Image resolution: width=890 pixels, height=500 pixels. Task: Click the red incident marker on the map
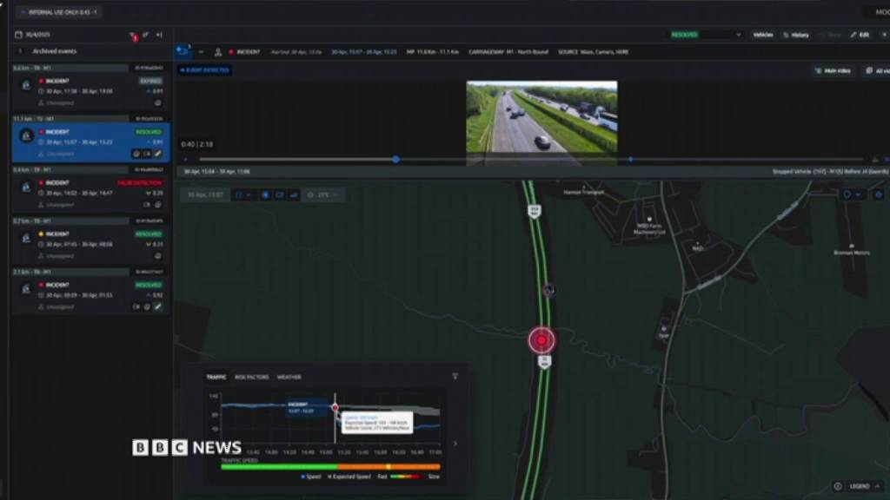(541, 340)
